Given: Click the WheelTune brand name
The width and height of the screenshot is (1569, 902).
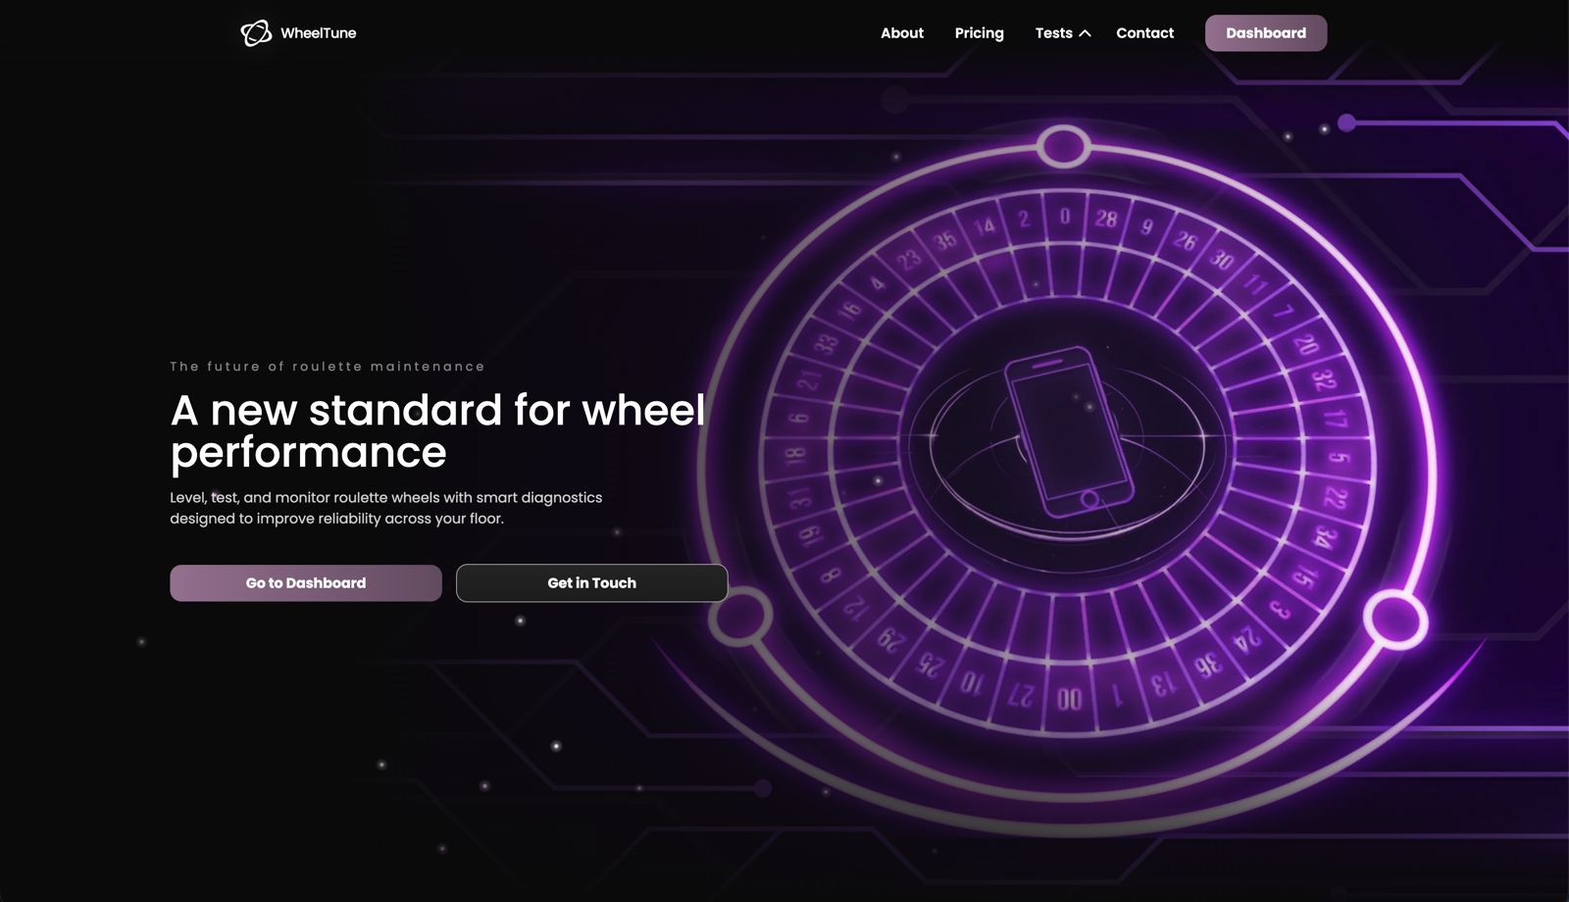Looking at the screenshot, I should click(319, 33).
